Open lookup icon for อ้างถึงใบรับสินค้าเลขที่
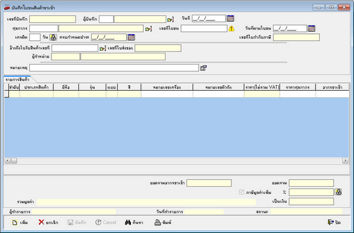354x233 pixels. pos(102,48)
